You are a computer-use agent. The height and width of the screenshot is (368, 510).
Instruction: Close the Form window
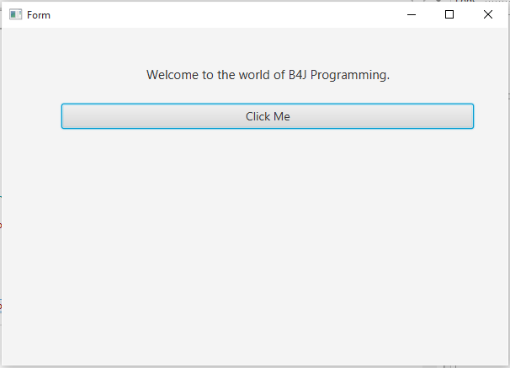coord(488,14)
